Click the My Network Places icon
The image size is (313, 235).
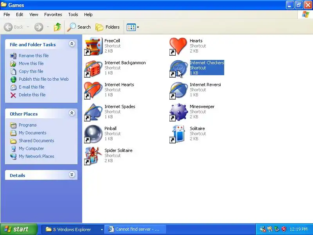(x=13, y=156)
